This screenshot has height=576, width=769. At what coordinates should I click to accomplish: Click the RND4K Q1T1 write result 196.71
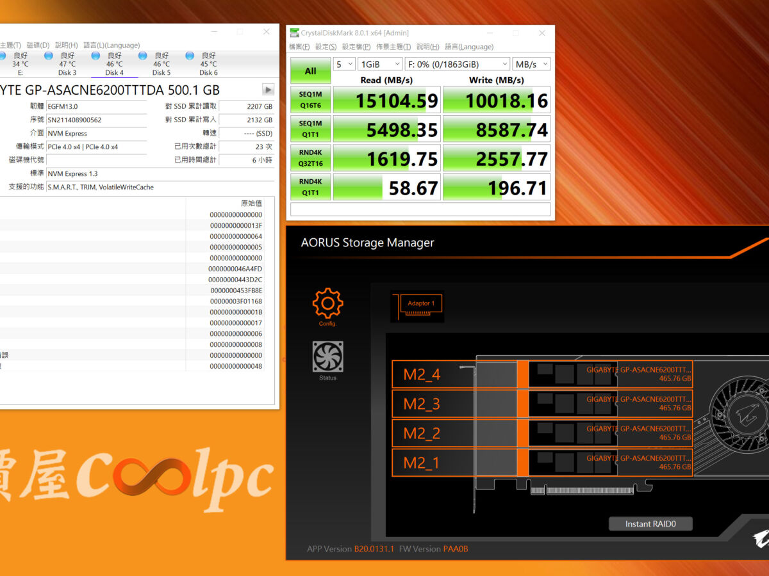[x=497, y=187]
